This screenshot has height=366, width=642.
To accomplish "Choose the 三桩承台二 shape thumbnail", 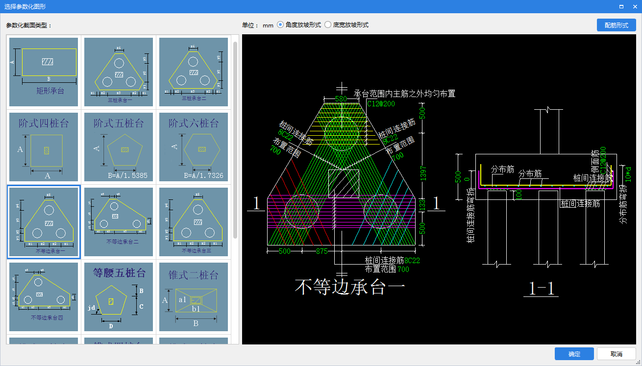I will [x=194, y=72].
